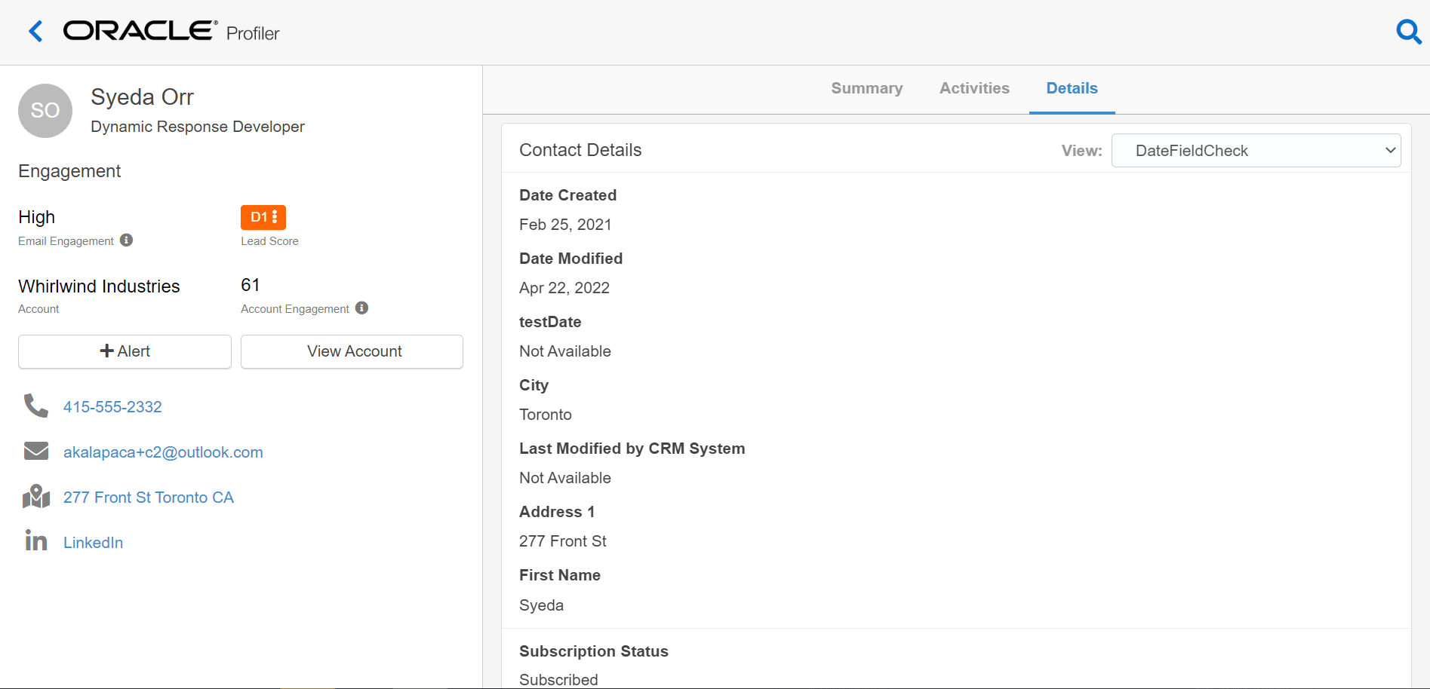Click the Email Engagement info icon
Screen dimensions: 1430x689
click(128, 240)
